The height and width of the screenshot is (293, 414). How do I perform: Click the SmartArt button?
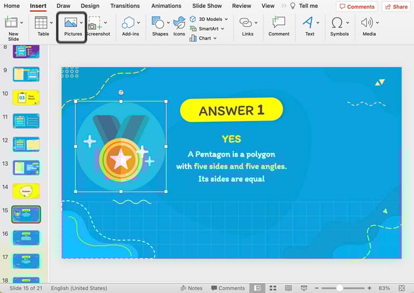coord(204,28)
